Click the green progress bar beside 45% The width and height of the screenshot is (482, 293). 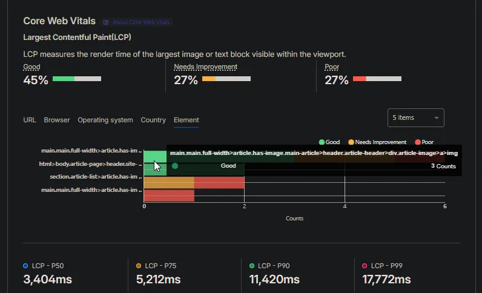tap(64, 79)
